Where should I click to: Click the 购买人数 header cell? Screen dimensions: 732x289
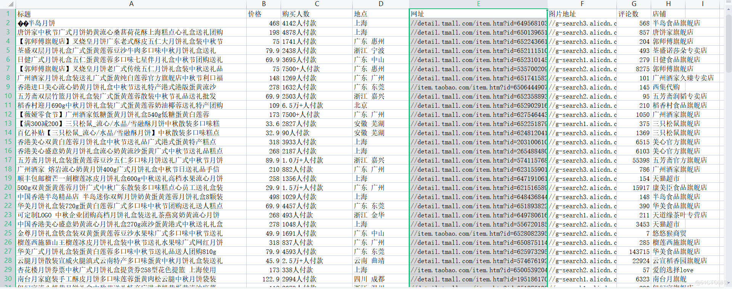[316, 14]
